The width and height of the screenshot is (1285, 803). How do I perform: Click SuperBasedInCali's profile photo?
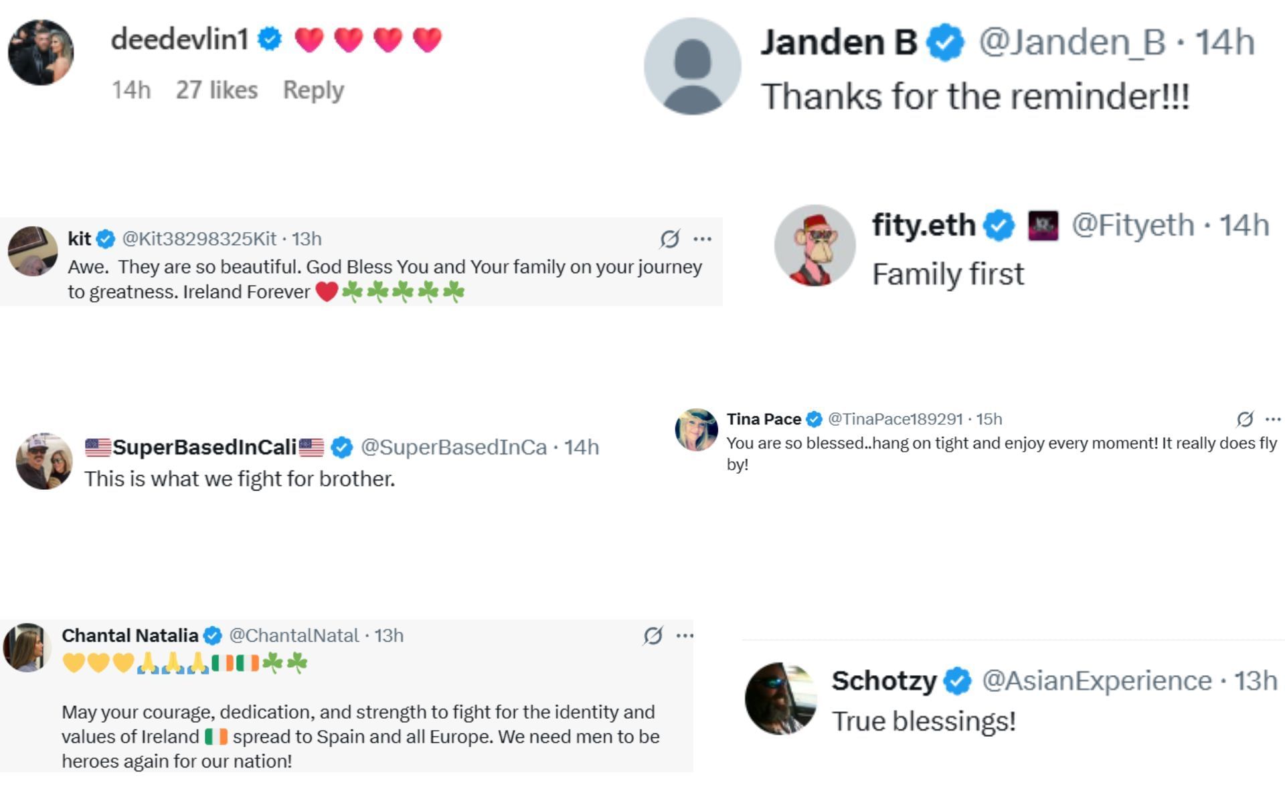(x=44, y=461)
